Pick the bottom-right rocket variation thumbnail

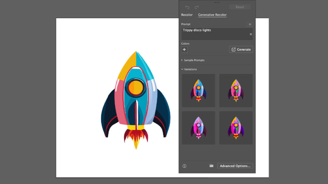click(236, 128)
